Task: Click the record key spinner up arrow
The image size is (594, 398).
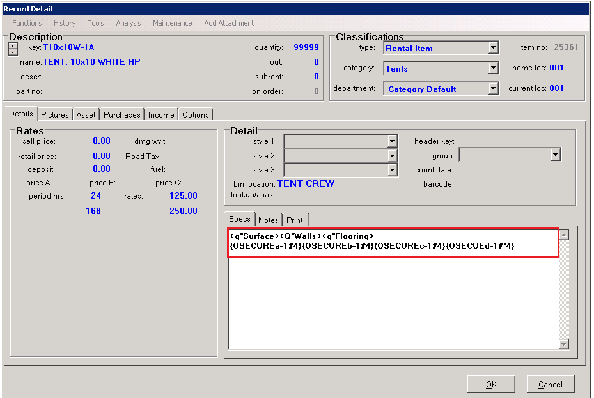Action: (x=13, y=45)
